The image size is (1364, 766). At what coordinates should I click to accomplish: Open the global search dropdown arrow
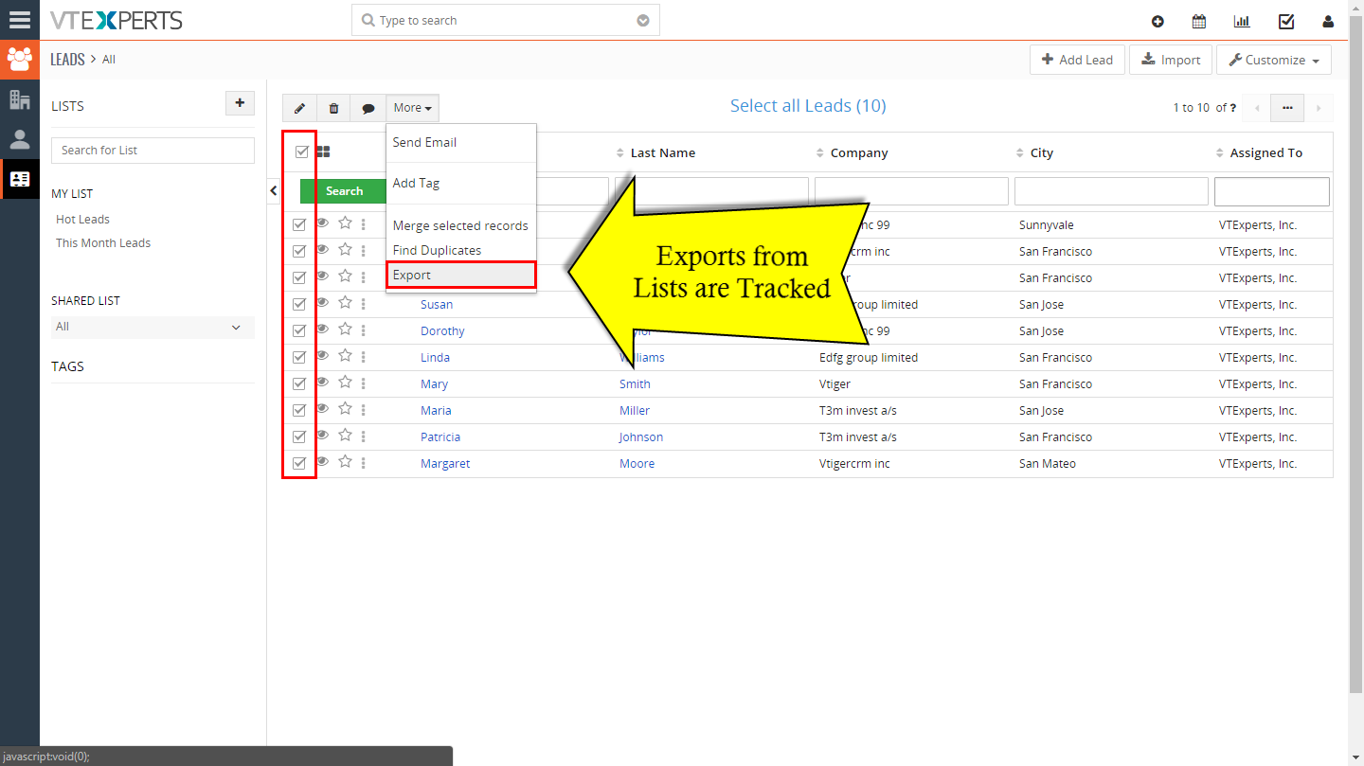click(x=643, y=20)
